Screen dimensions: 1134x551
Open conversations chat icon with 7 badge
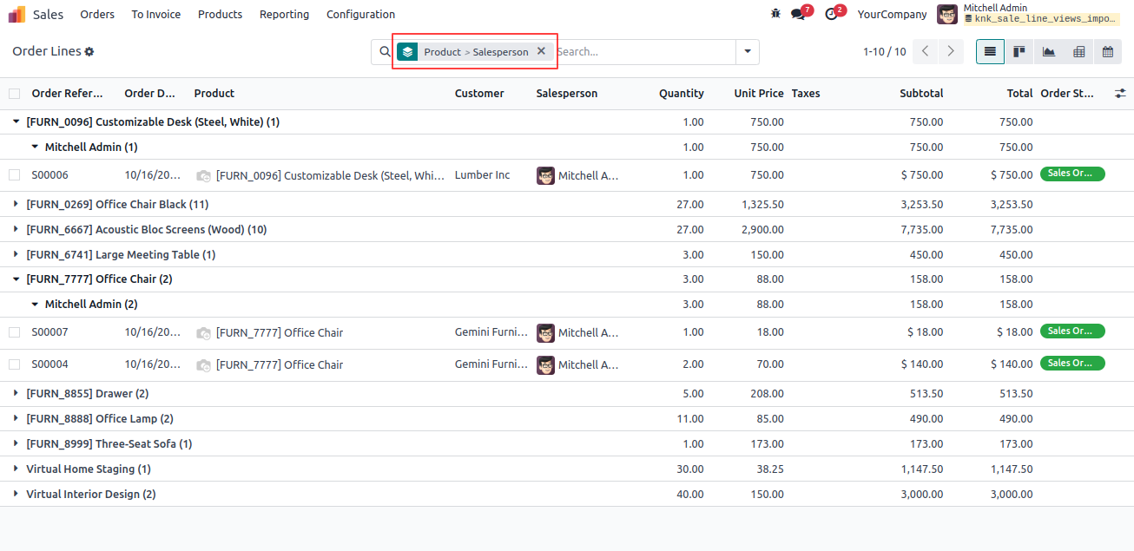tap(799, 14)
